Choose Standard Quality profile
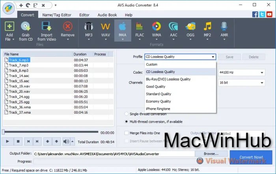Viewport: 276px width, 174px height. point(180,94)
